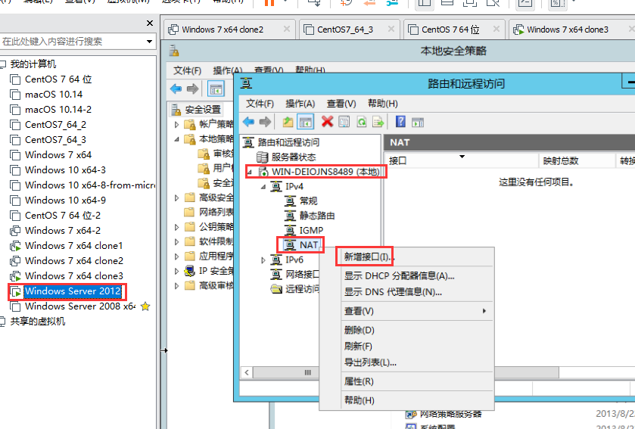Select the 路由和远程访问 root tree node
Screen dimensions: 635x429
(x=288, y=142)
